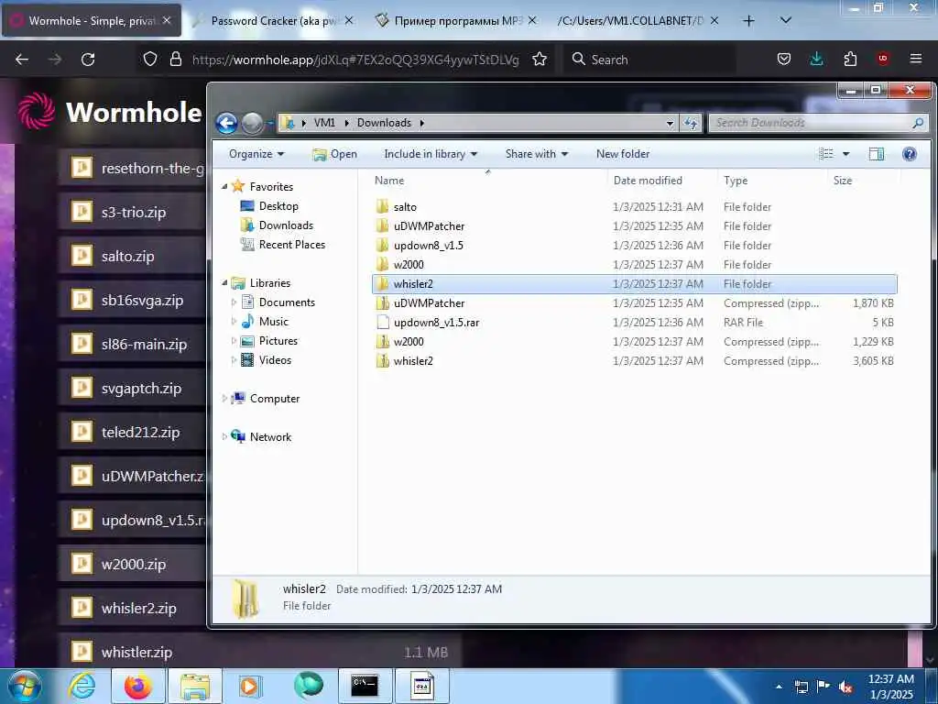This screenshot has height=704, width=938.
Task: Toggle the preview pane icon
Action: 877,154
